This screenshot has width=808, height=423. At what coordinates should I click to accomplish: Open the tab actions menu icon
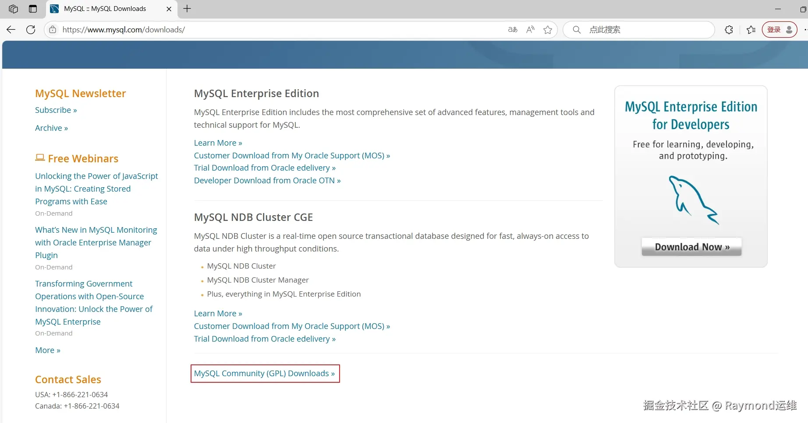click(33, 9)
